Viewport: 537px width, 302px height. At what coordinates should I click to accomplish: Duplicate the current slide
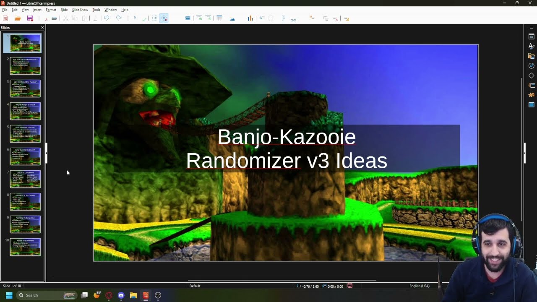pos(326,18)
